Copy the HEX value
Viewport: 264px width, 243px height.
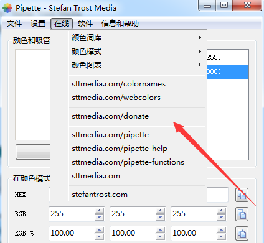(242, 195)
